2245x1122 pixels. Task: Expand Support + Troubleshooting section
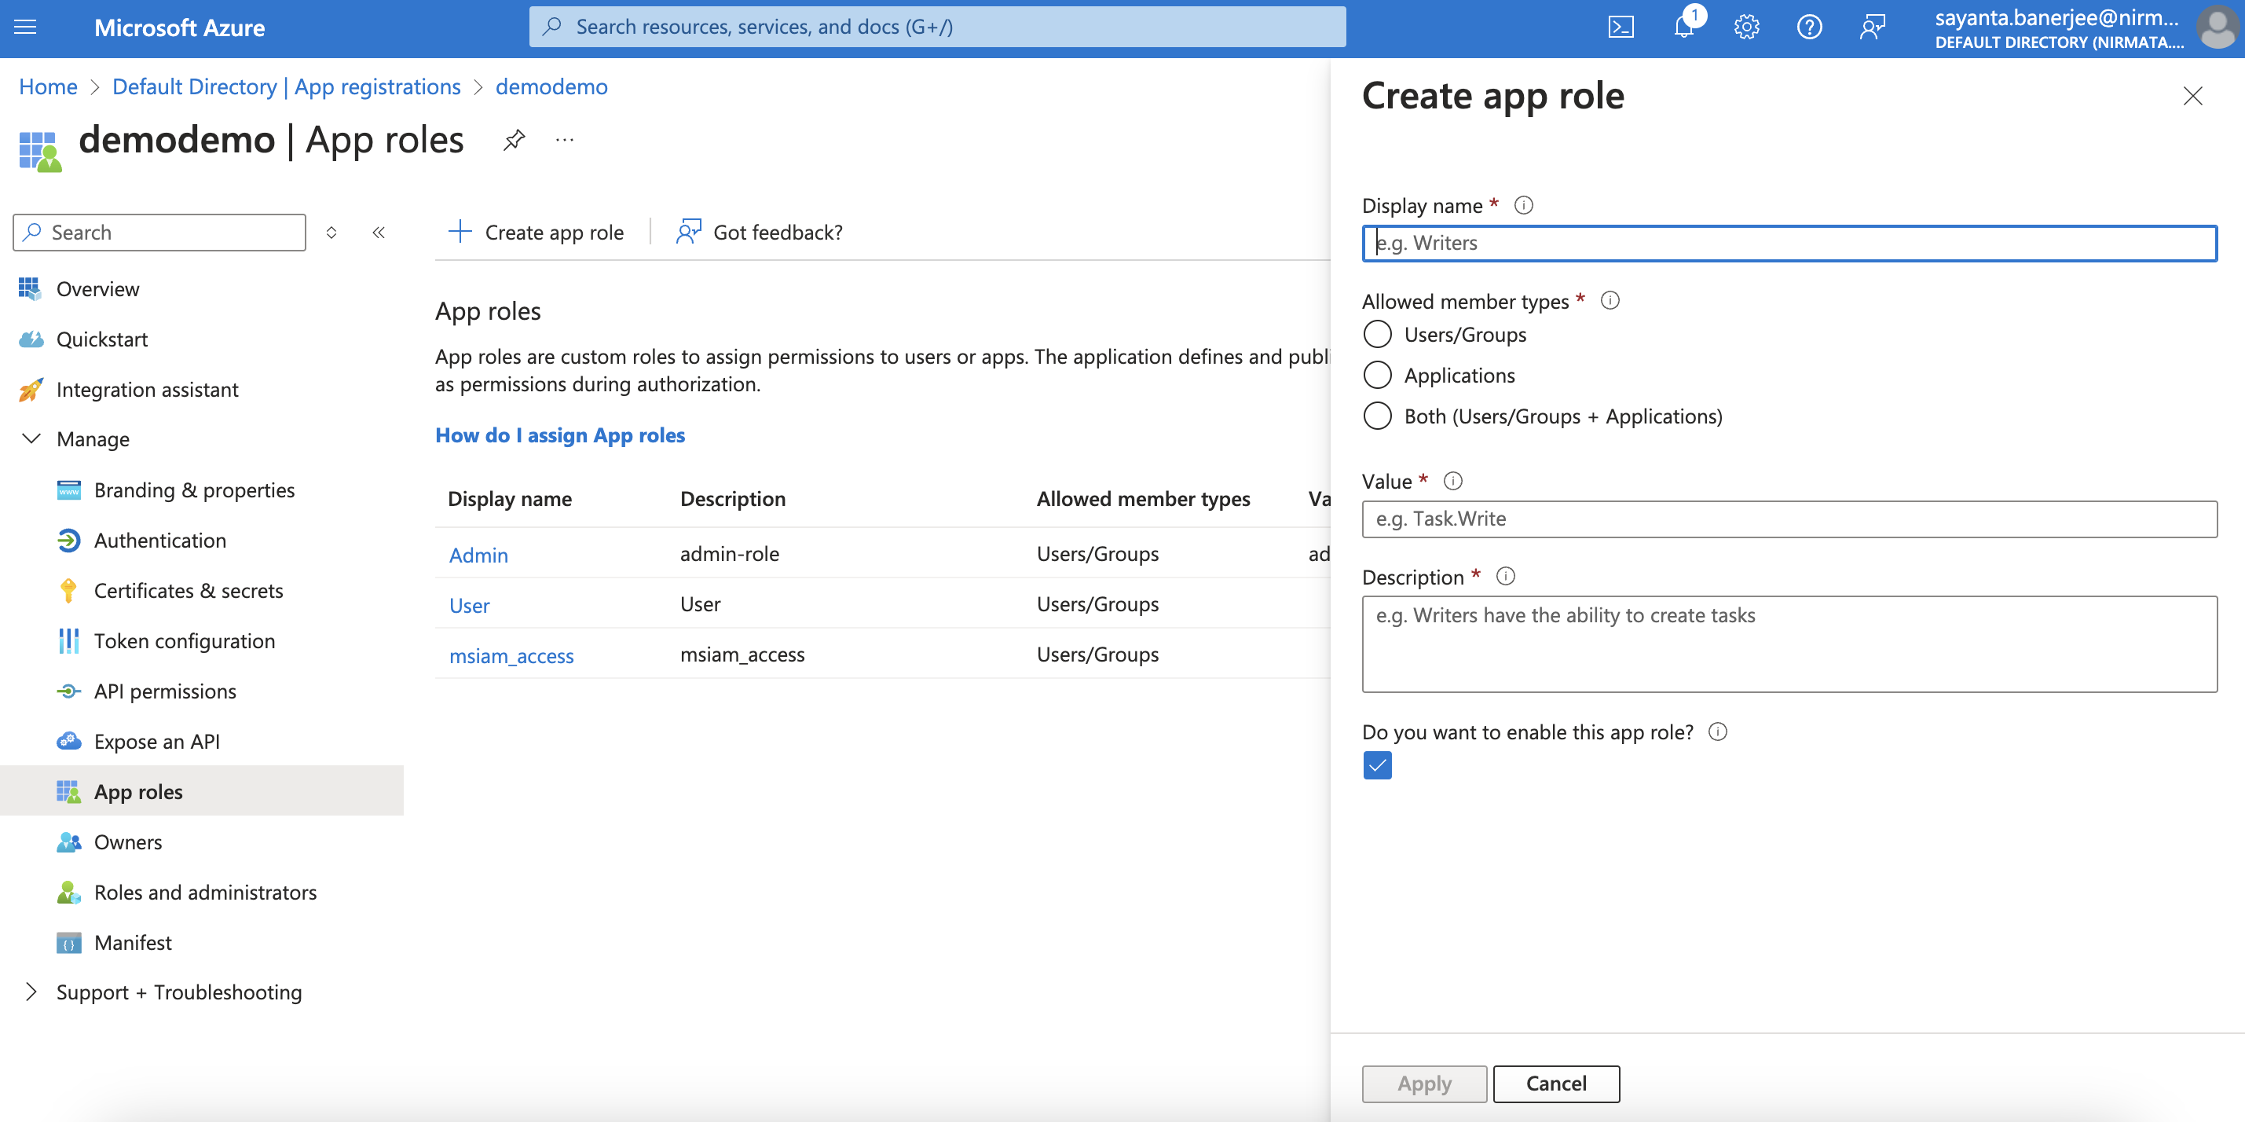31,992
